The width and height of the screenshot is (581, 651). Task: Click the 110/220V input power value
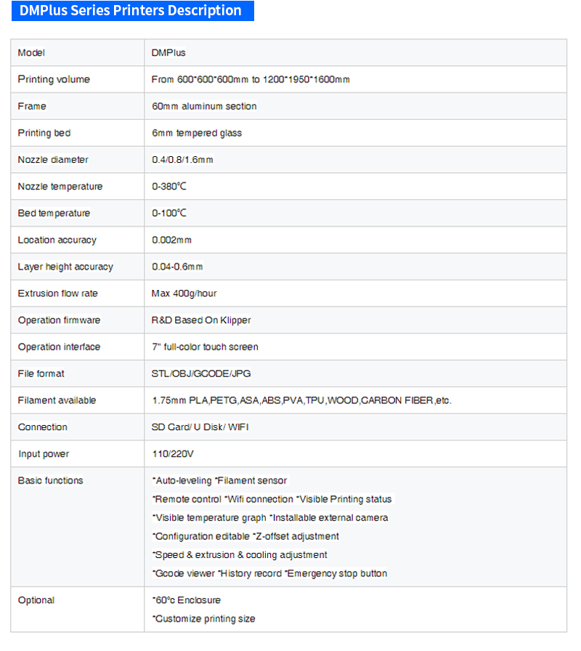173,454
